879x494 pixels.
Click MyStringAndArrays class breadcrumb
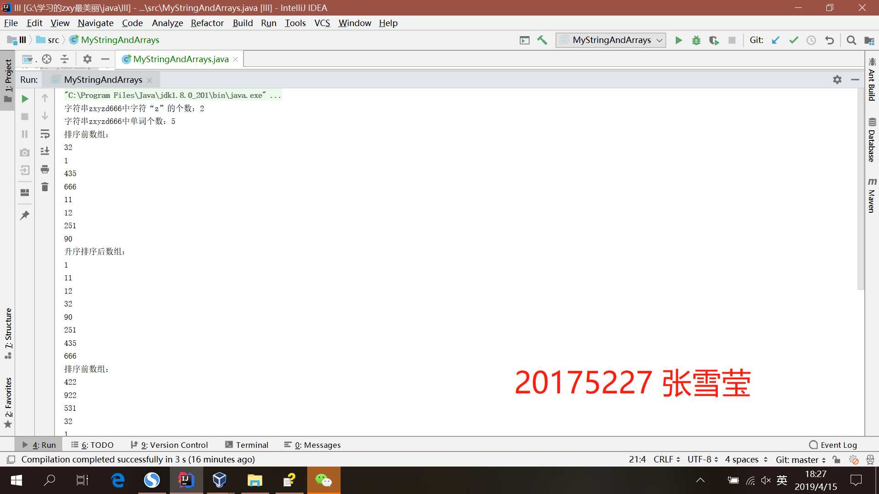(x=114, y=40)
